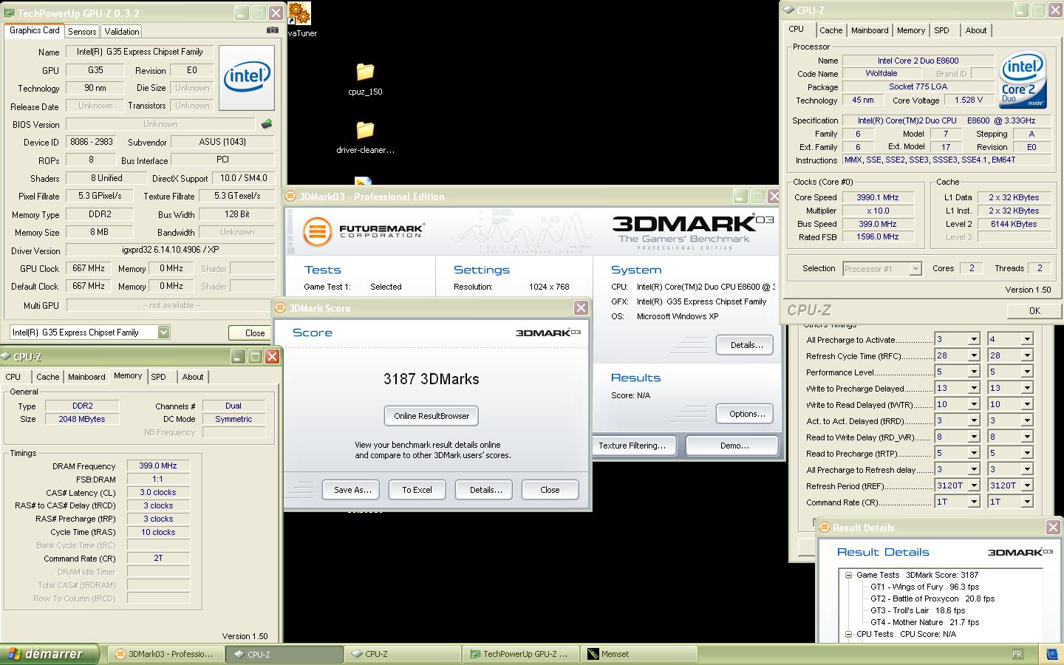
Task: Open second Refresh Period (tREF) dropdown
Action: click(1027, 486)
